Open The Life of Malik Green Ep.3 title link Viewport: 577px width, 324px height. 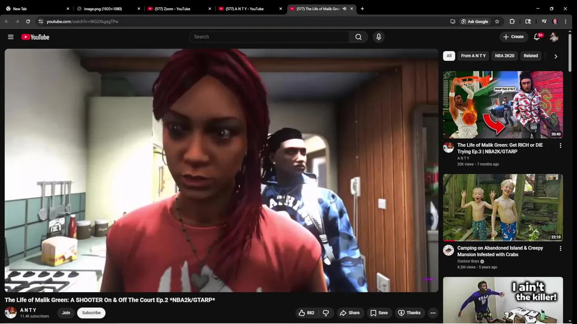coord(500,148)
